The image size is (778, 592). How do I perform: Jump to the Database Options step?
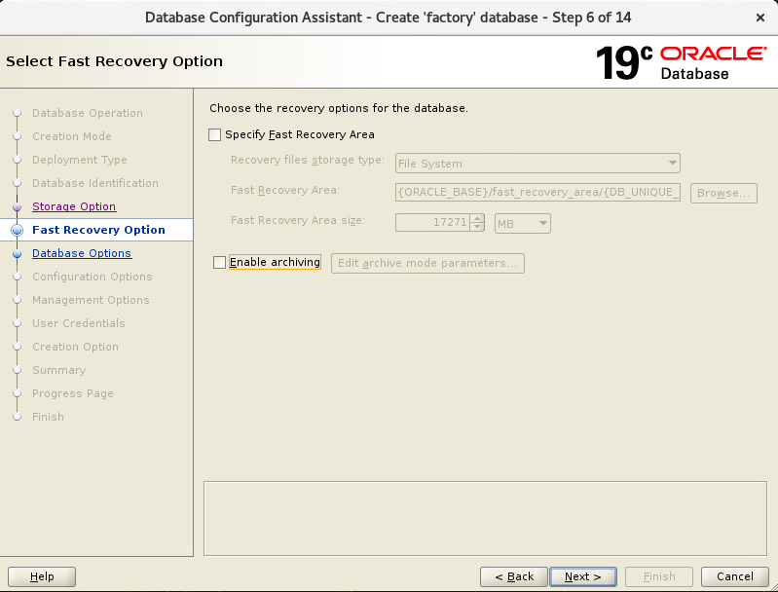[x=82, y=253]
